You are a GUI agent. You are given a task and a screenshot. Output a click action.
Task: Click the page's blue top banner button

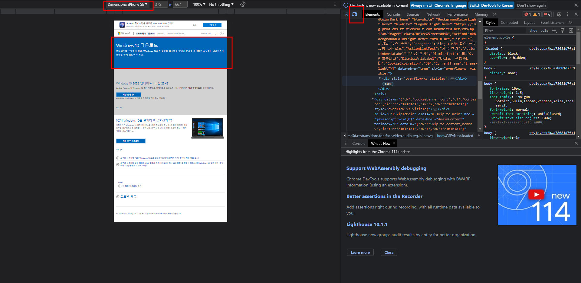[x=212, y=25]
